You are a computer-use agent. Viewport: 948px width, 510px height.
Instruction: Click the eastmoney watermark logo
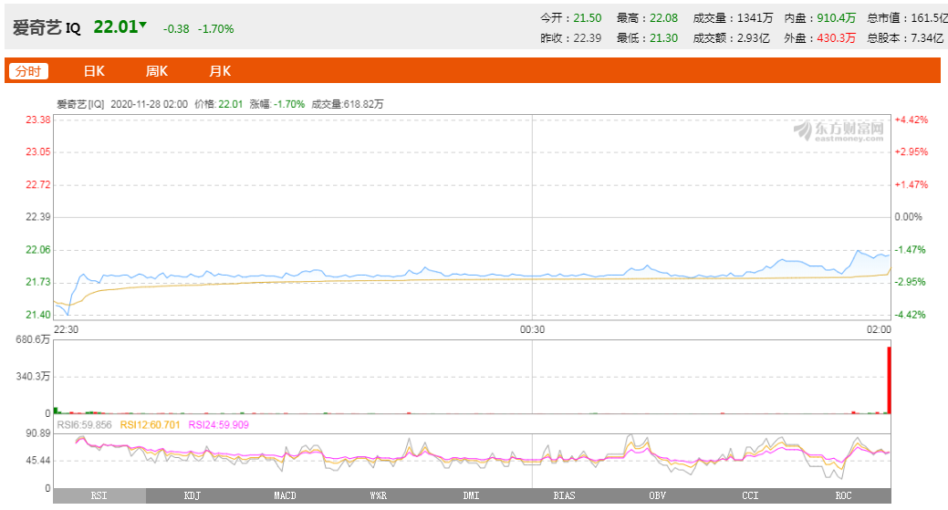click(838, 130)
